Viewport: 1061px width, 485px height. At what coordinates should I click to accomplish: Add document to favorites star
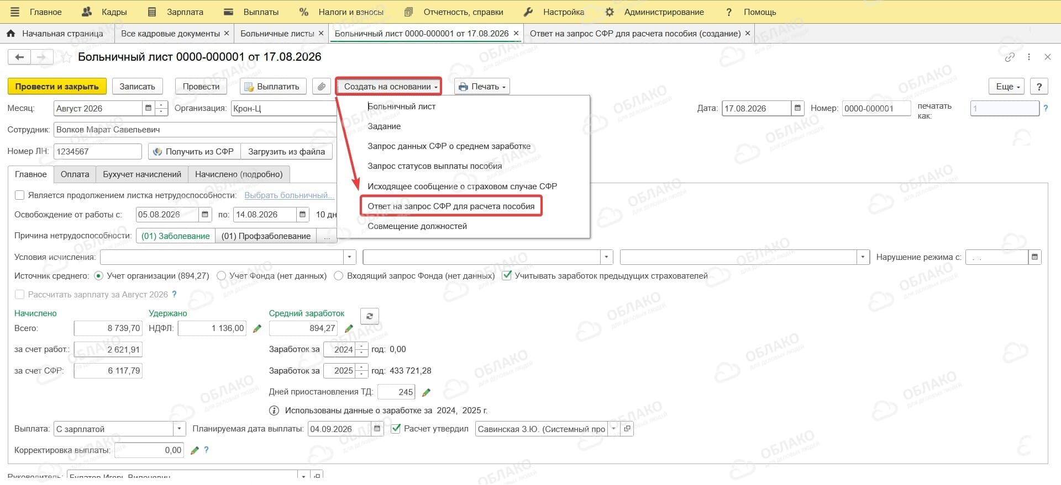(66, 57)
